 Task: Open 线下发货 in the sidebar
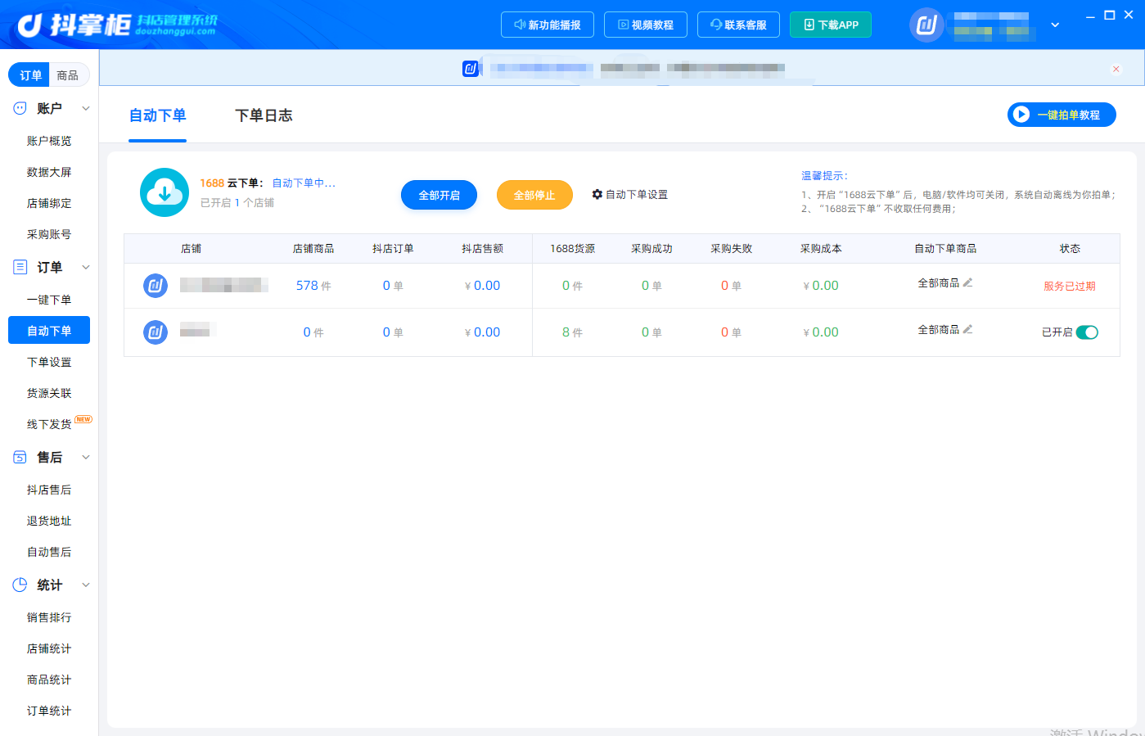[x=49, y=424]
